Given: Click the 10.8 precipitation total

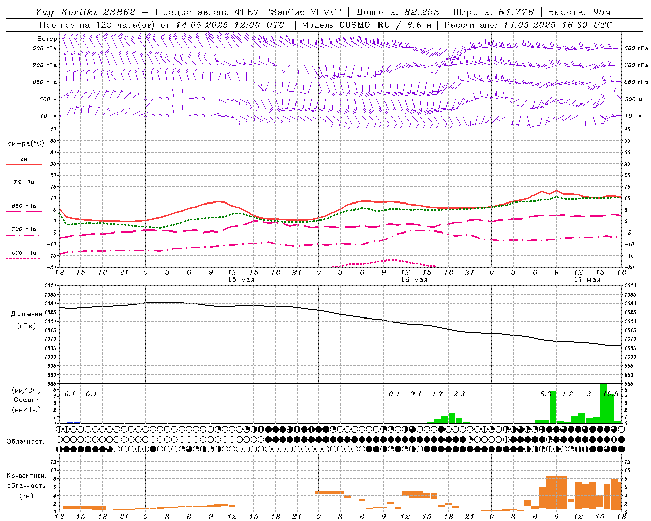Looking at the screenshot, I should point(610,394).
